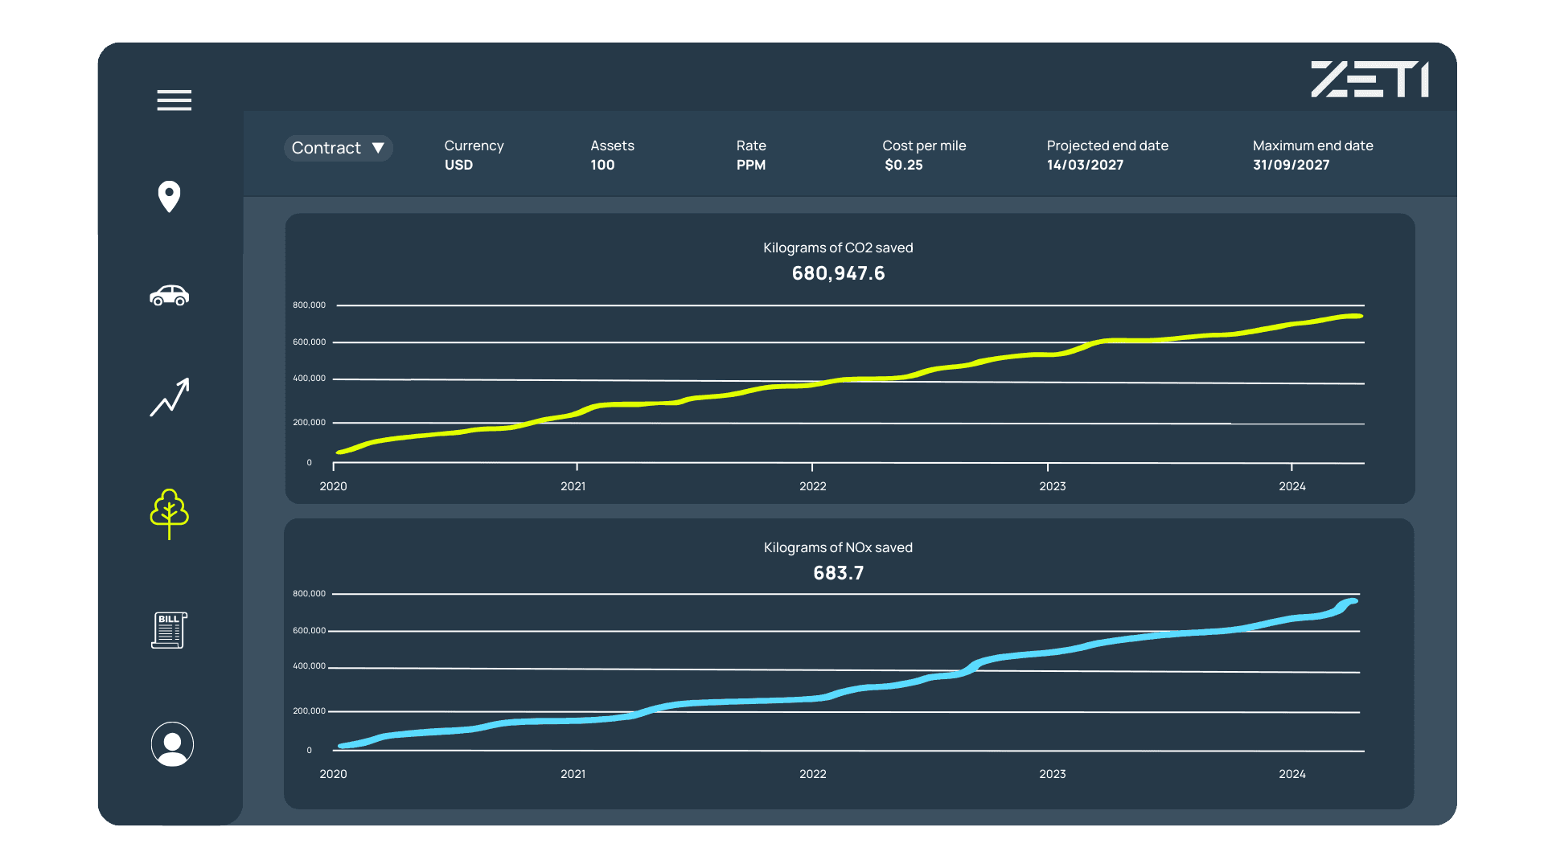Image resolution: width=1544 pixels, height=868 pixels.
Task: Click the Assets 100 value
Action: click(602, 165)
